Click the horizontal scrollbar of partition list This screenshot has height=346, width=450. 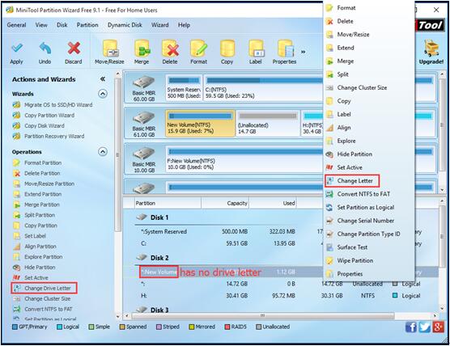pyautogui.click(x=262, y=315)
